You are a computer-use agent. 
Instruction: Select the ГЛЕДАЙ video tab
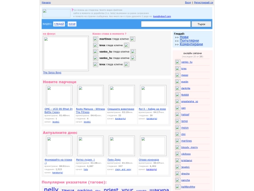point(59,24)
